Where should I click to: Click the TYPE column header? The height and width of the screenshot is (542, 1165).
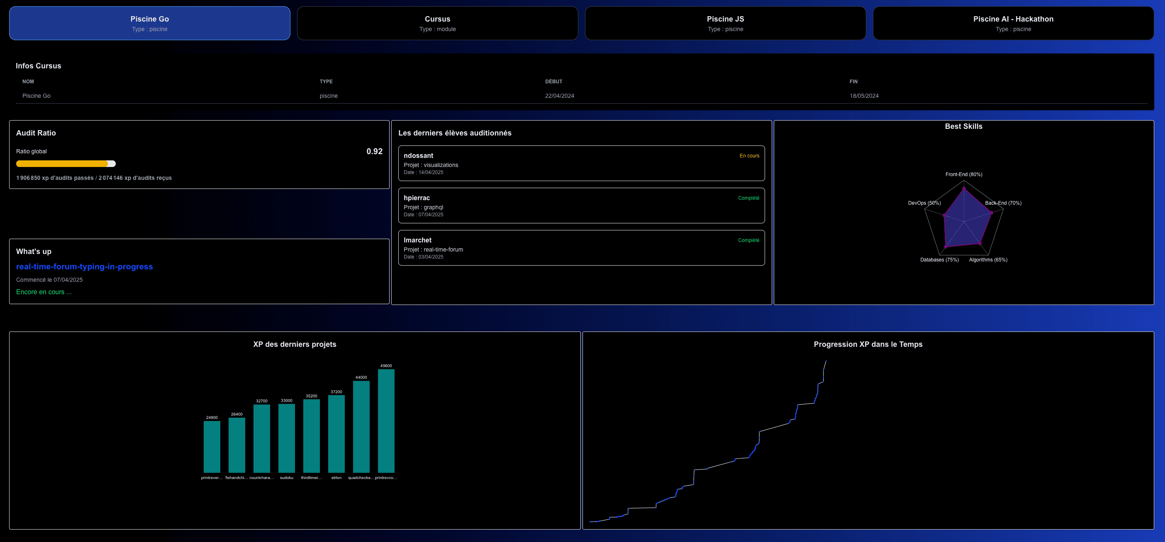[x=326, y=82]
